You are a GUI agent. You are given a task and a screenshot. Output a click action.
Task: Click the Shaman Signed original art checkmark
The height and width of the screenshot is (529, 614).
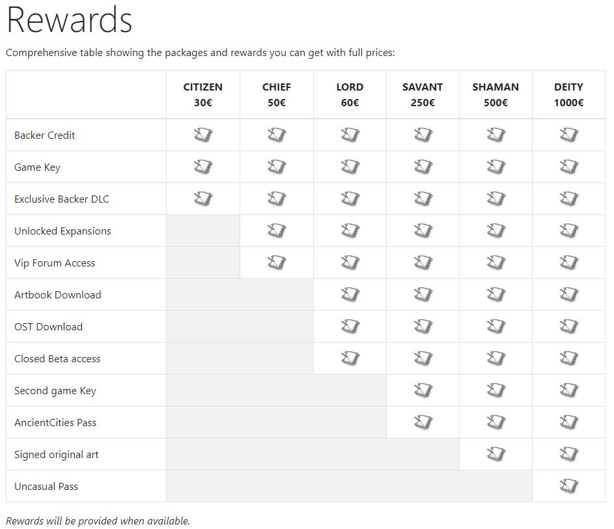point(496,454)
